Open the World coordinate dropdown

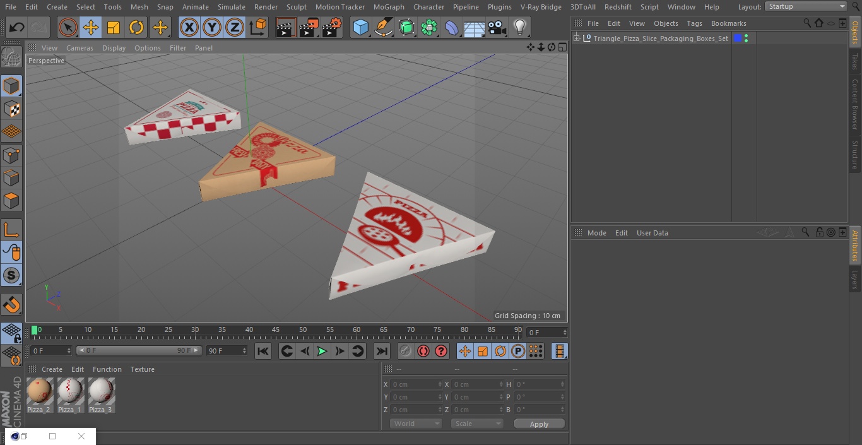[415, 424]
